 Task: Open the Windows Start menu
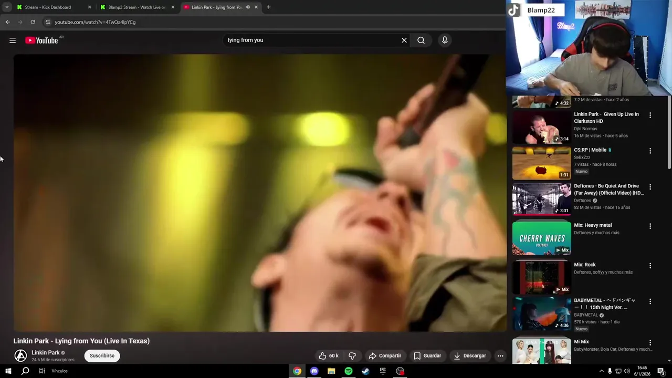pyautogui.click(x=8, y=371)
